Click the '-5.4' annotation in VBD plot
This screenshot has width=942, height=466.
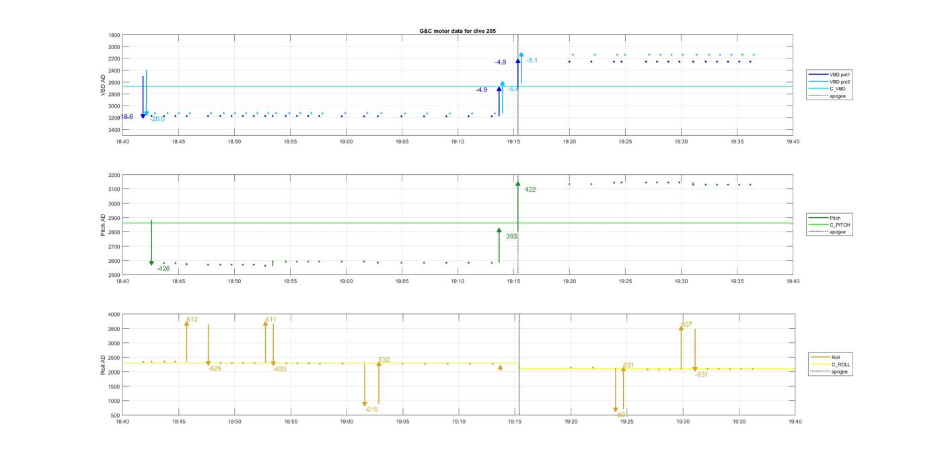513,89
